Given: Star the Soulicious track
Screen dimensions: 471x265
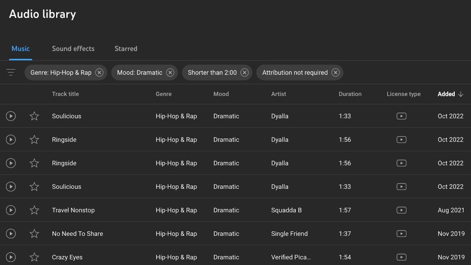Looking at the screenshot, I should 34,116.
